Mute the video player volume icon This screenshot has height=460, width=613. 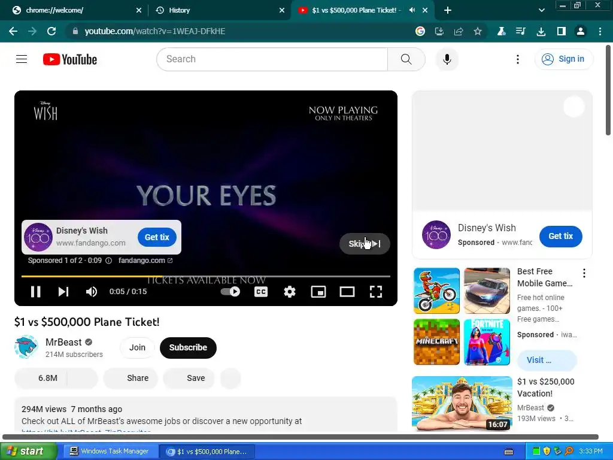(x=92, y=292)
